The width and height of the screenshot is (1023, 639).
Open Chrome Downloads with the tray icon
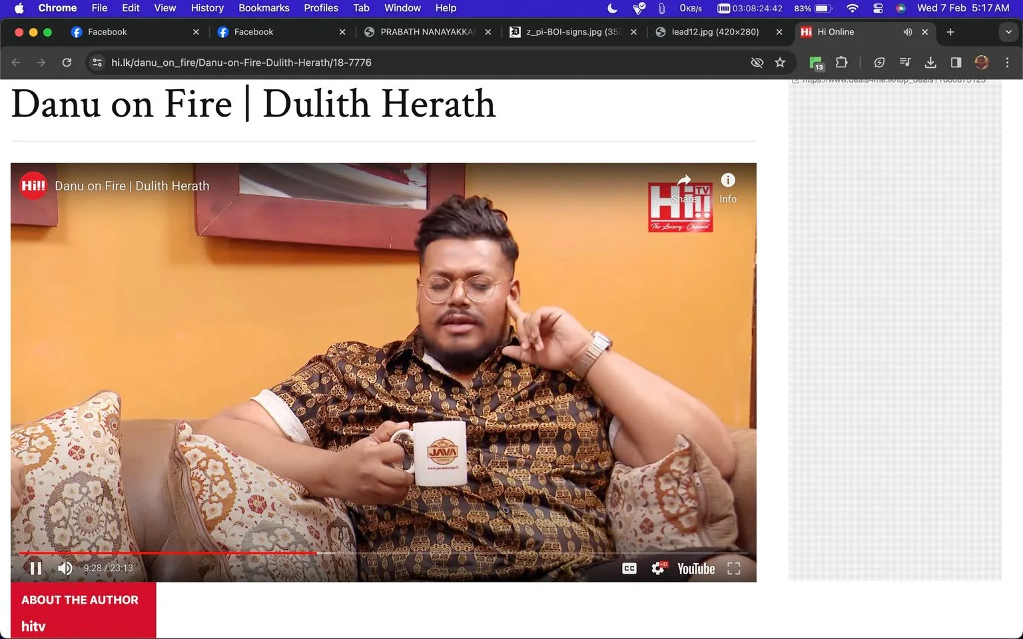pos(930,63)
